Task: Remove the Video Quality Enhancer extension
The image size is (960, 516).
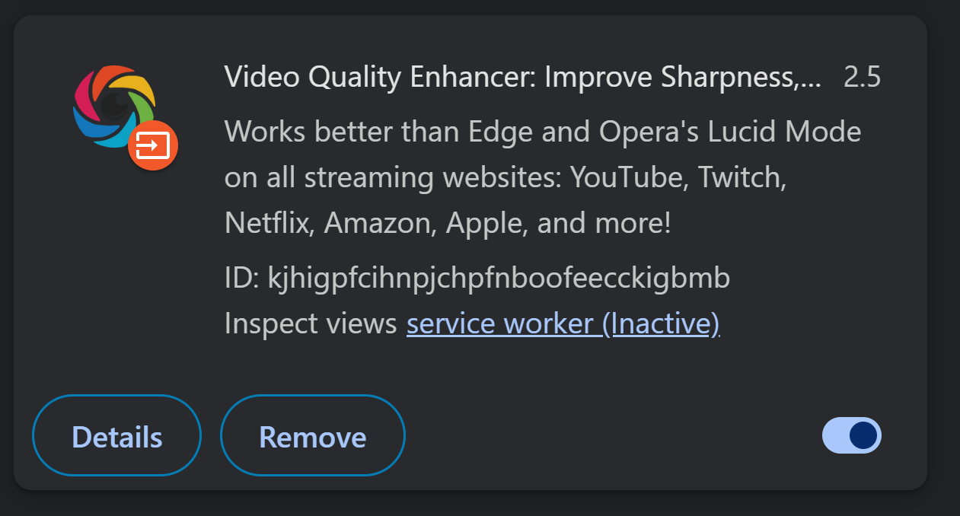Action: [x=313, y=436]
